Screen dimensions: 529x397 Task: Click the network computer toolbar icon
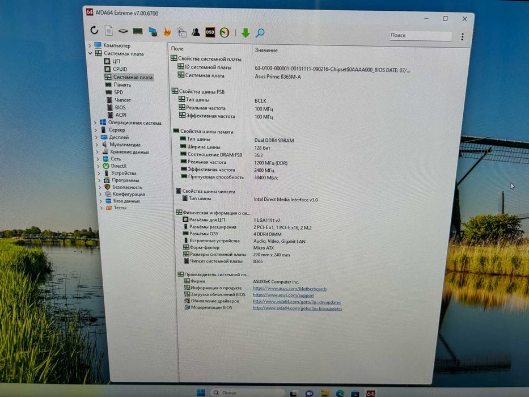click(153, 32)
